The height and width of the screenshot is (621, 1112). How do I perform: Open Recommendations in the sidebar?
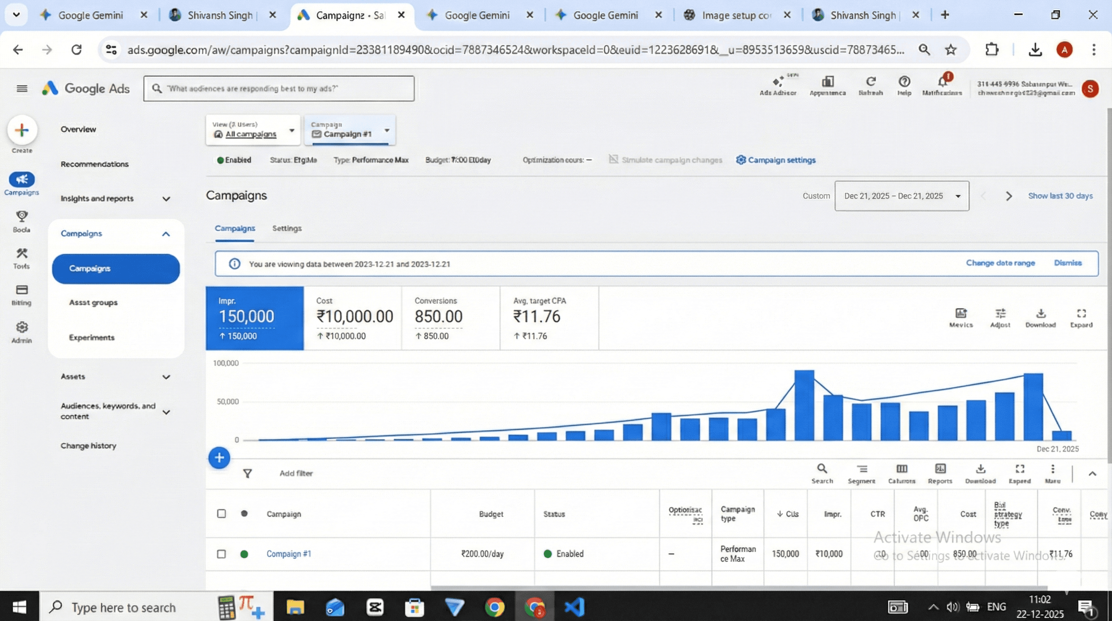(95, 164)
